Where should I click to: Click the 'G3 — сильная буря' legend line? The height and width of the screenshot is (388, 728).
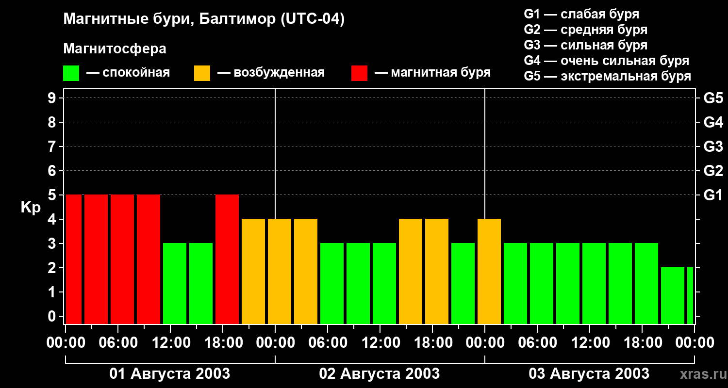pos(585,45)
